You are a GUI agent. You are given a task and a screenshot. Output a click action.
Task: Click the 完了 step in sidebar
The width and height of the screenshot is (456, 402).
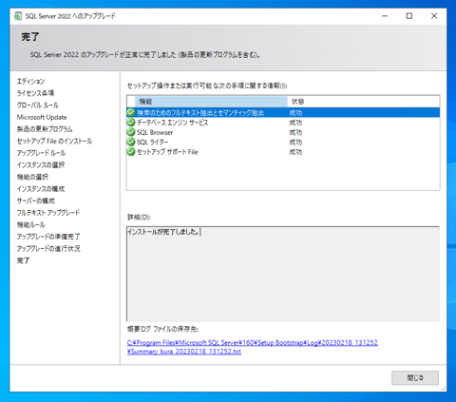click(x=24, y=260)
